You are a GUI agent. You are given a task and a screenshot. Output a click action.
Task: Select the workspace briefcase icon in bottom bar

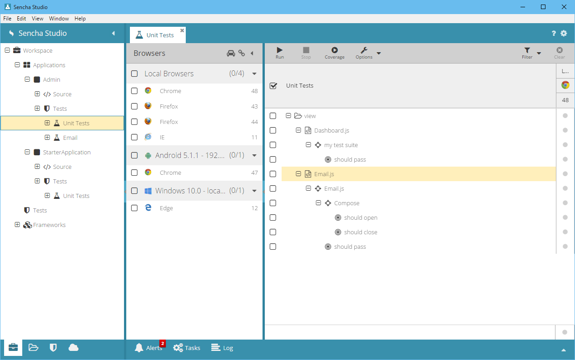(13, 347)
